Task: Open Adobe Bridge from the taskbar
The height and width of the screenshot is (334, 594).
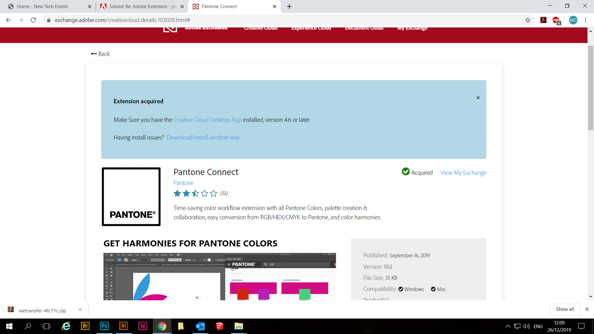Action: pos(85,326)
